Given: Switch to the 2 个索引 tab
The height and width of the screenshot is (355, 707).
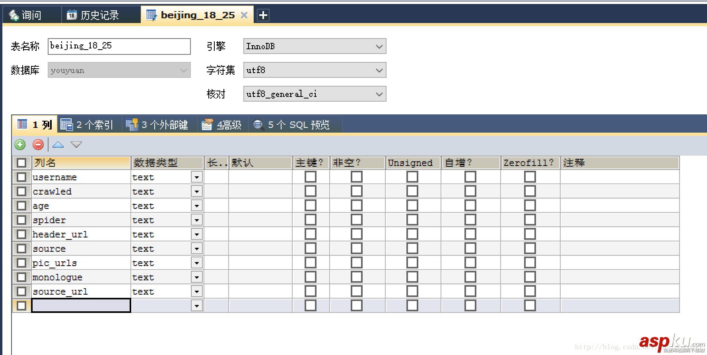Looking at the screenshot, I should (87, 125).
